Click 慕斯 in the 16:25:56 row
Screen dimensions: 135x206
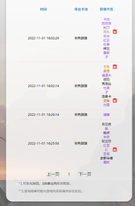point(106,162)
